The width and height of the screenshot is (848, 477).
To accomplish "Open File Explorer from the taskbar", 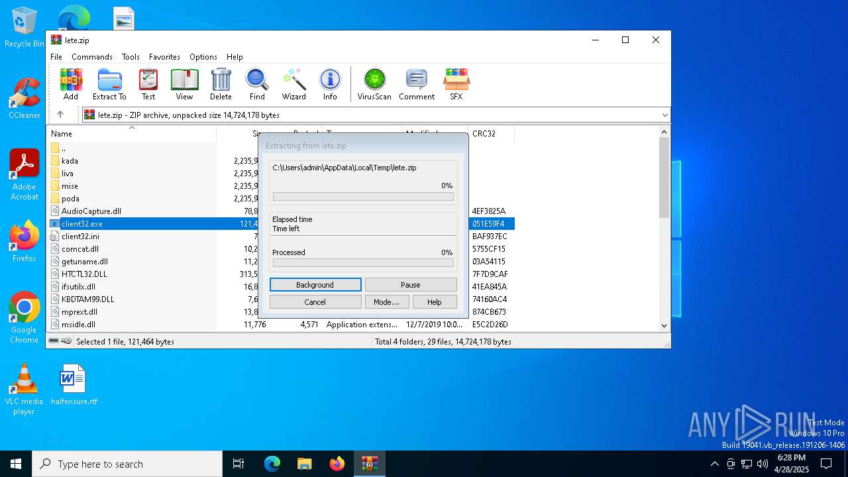I will 305,464.
